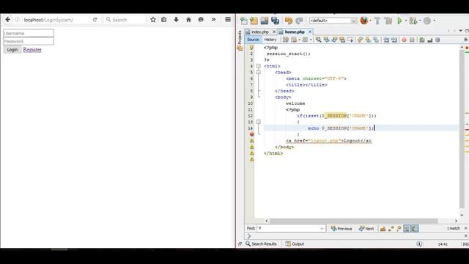Close the home.php tab
Viewport: 469px width, 264px height.
(x=310, y=32)
